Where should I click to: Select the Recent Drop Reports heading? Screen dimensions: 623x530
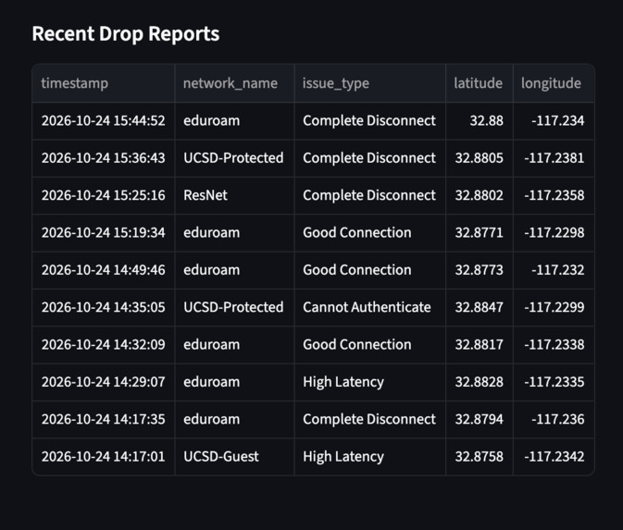126,33
